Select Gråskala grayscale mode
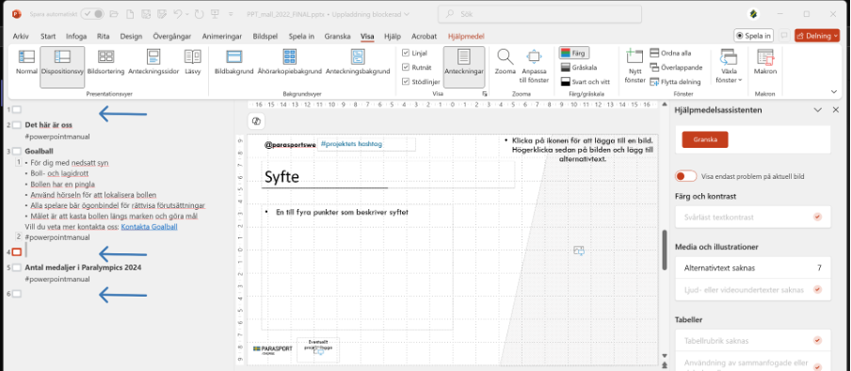This screenshot has height=371, width=851. click(x=579, y=68)
